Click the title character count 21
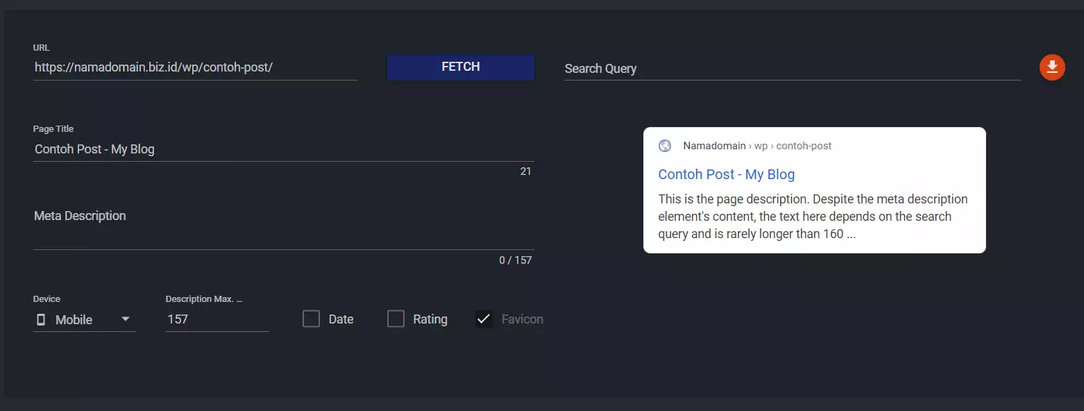The width and height of the screenshot is (1084, 411). coord(525,171)
